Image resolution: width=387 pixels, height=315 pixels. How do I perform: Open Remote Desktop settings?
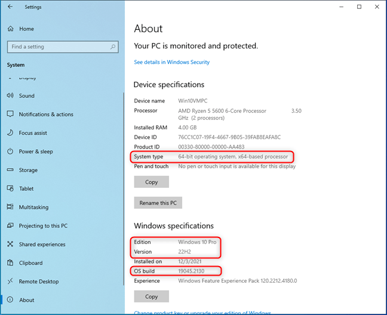(x=39, y=282)
